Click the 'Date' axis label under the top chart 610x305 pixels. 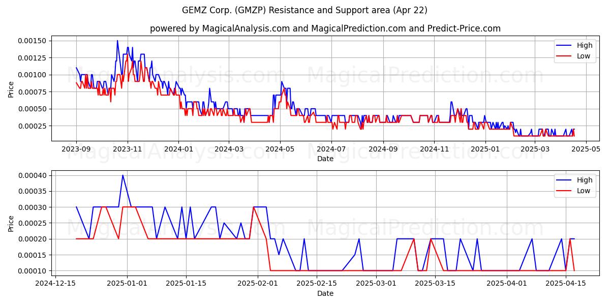(x=325, y=159)
